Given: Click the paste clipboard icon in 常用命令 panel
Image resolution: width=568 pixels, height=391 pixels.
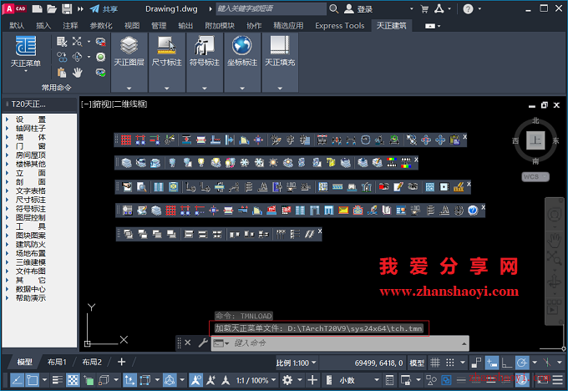Looking at the screenshot, I should pyautogui.click(x=62, y=73).
